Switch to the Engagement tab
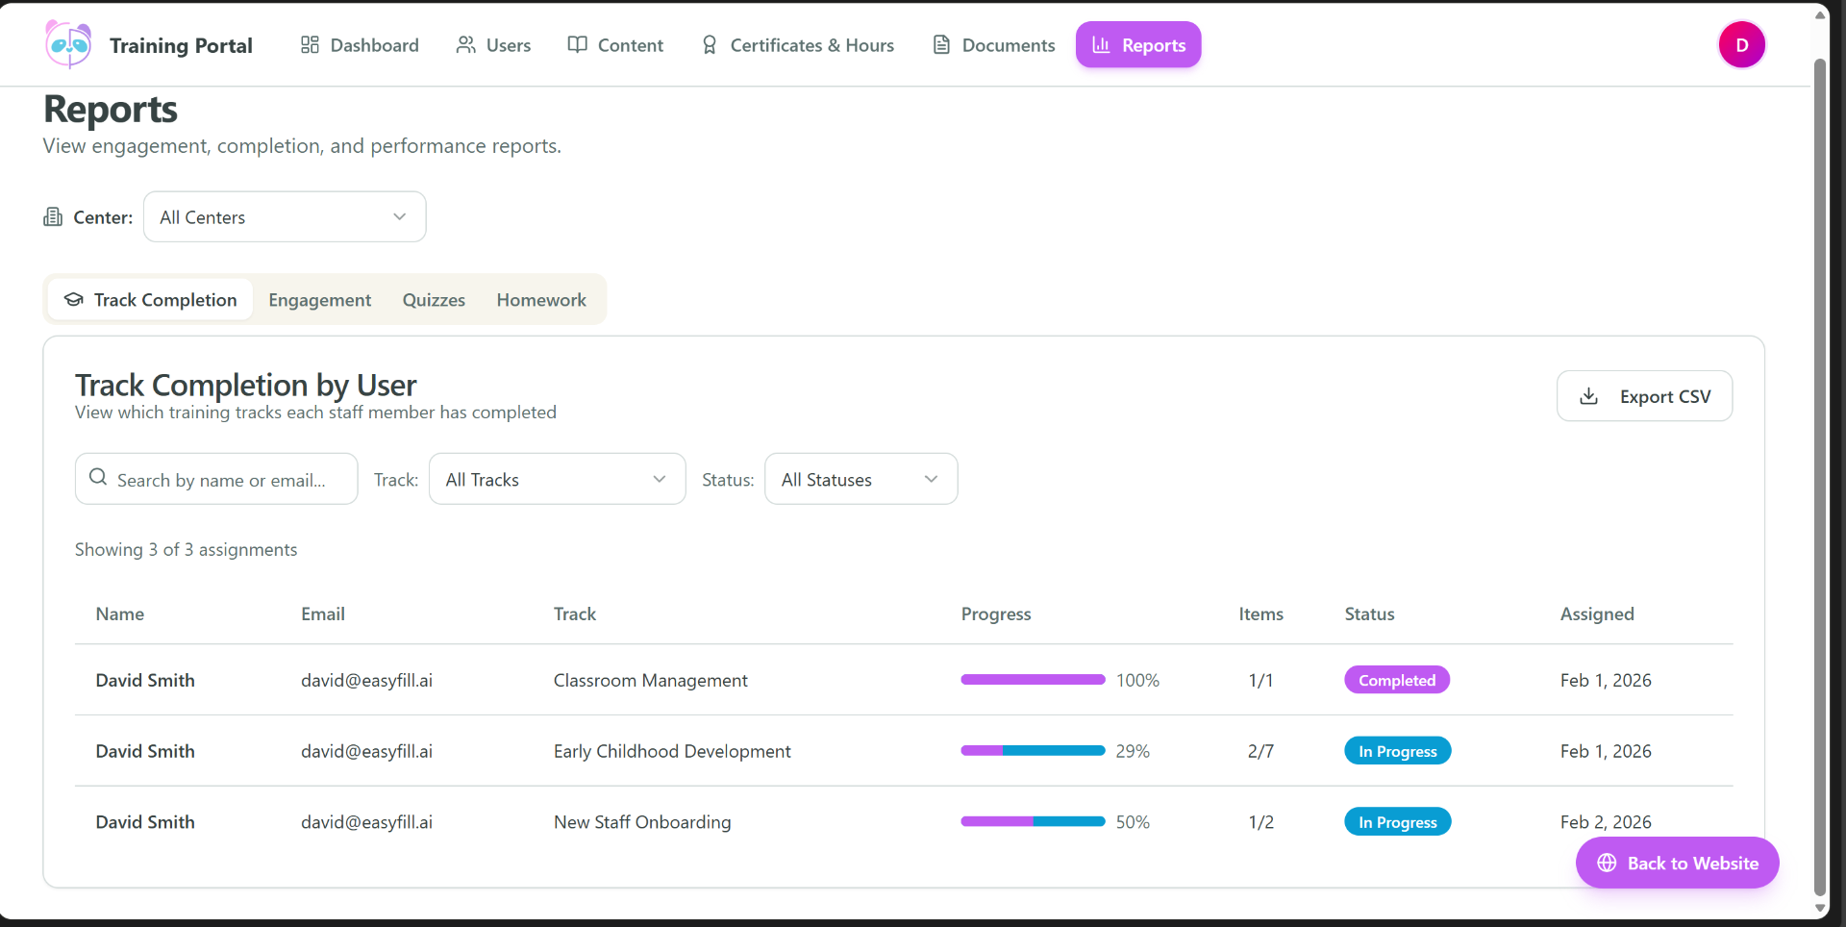The image size is (1846, 927). (x=319, y=300)
